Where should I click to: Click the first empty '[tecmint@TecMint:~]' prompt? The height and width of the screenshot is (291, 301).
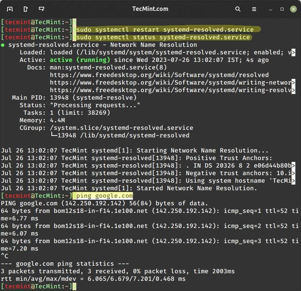coord(37,22)
